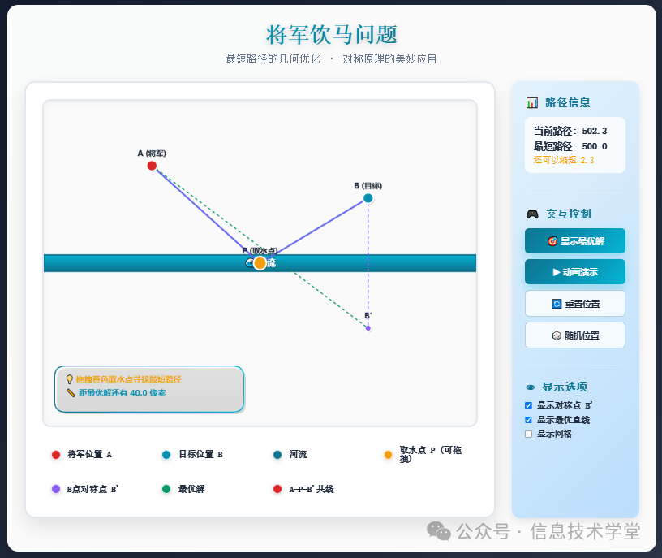This screenshot has height=558, width=662.
Task: Click the play triangle icon in 动画演示
Action: click(x=555, y=272)
